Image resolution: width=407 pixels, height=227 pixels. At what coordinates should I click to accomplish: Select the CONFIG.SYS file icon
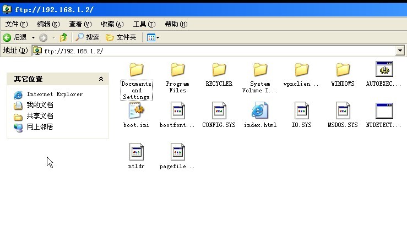[x=219, y=110]
